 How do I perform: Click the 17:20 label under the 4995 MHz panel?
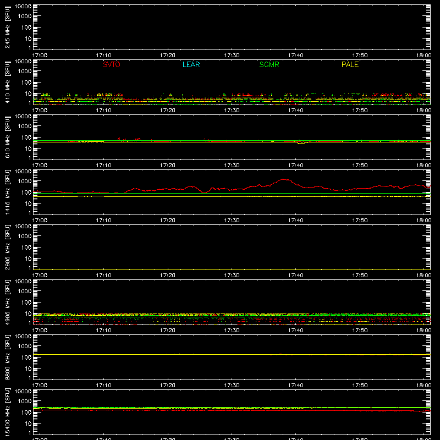tap(168, 331)
